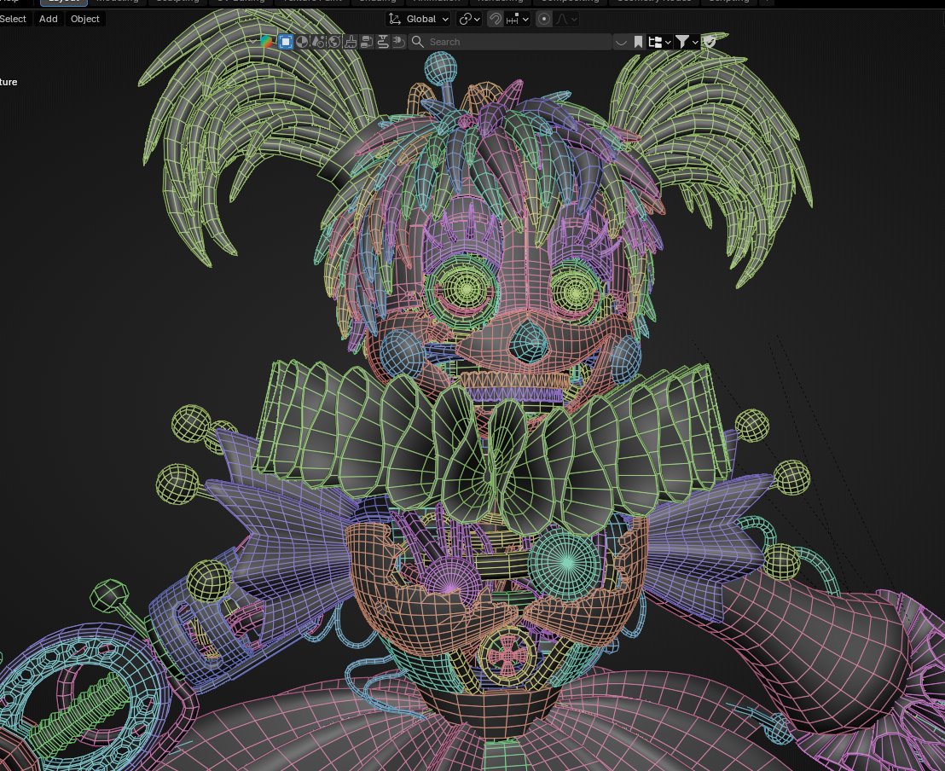The width and height of the screenshot is (945, 771).
Task: Click the paint brush filter icon
Action: [x=351, y=42]
